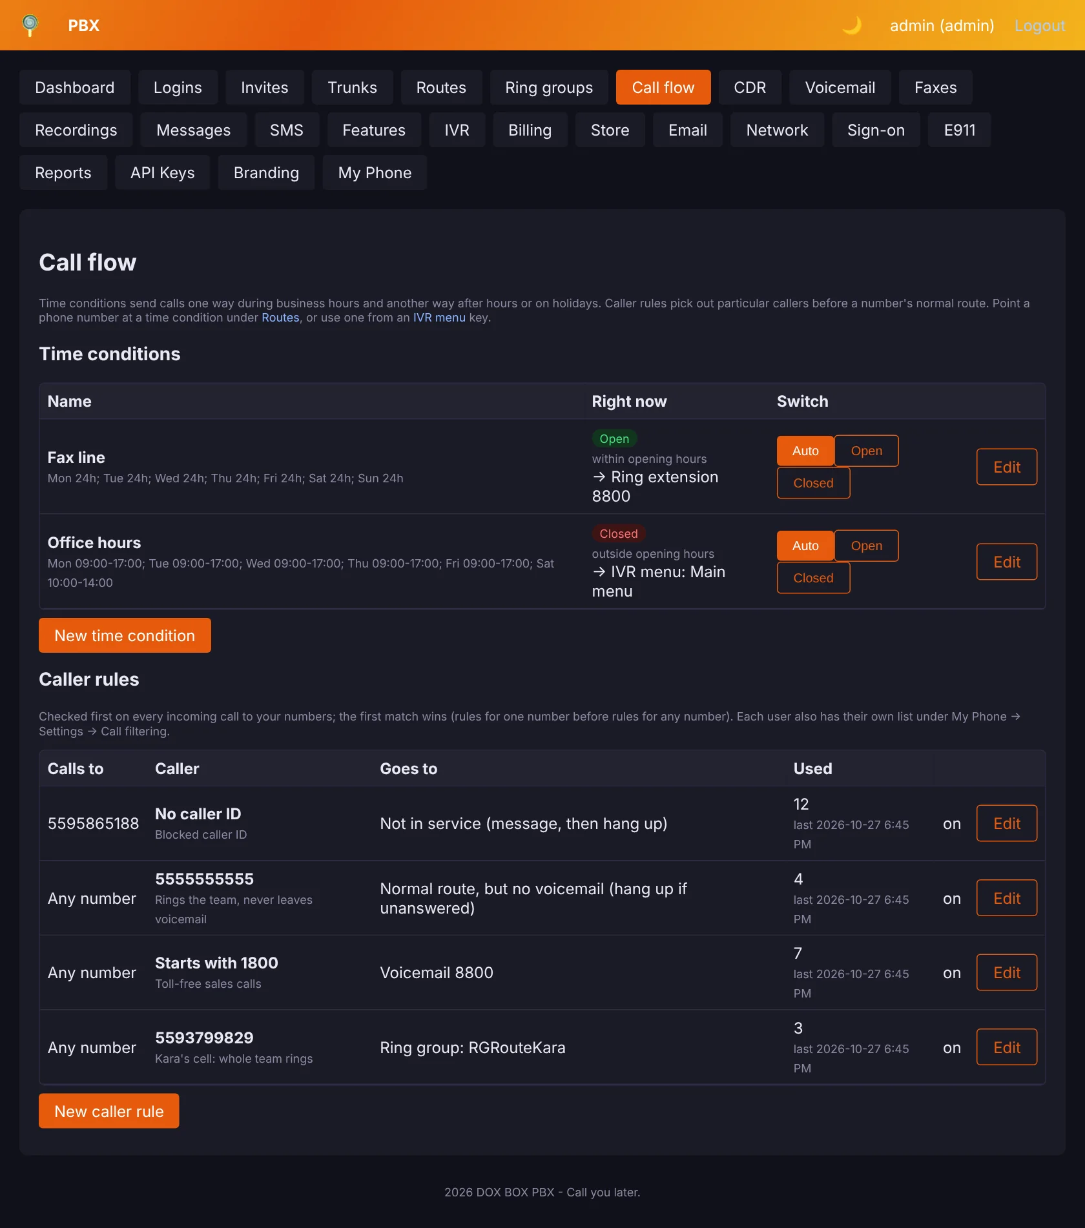Screen dimensions: 1085x1228
Task: Go to the Recordings tab
Action: click(76, 130)
